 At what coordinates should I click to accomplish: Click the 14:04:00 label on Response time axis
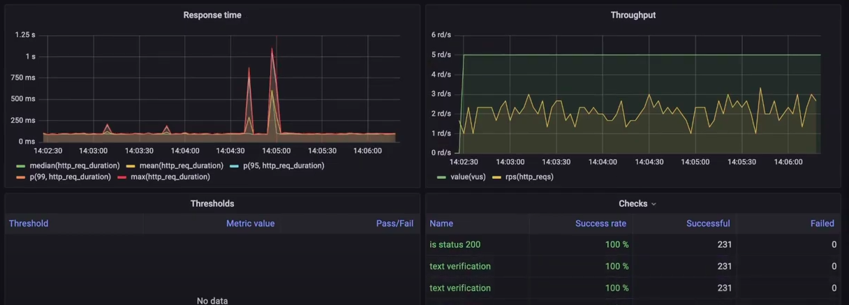point(185,151)
